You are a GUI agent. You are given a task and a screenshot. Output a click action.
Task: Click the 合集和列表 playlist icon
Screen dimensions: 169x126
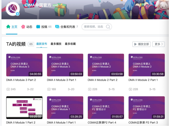[x=57, y=27]
